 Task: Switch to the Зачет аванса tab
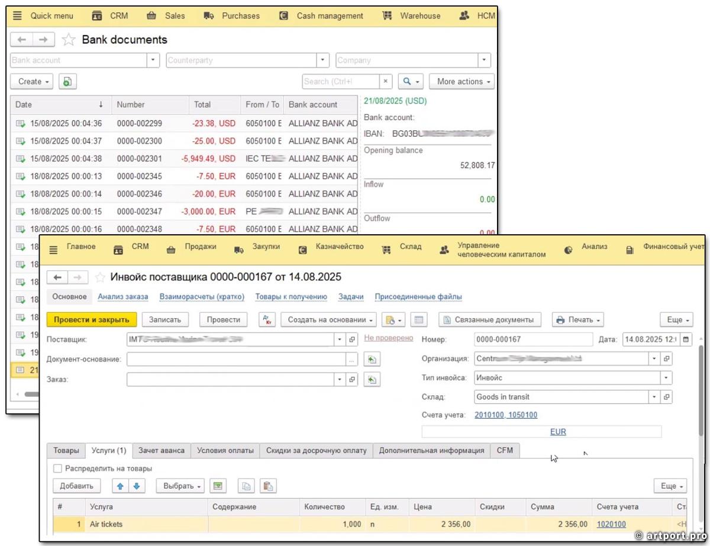(161, 450)
